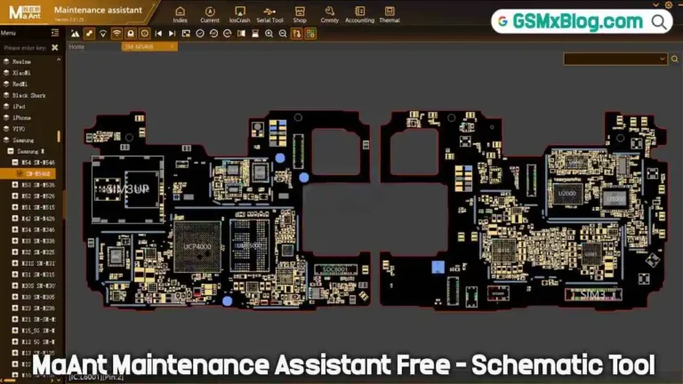This screenshot has height=384, width=683.
Task: Click search icon beside the component dropdown
Action: 675,59
